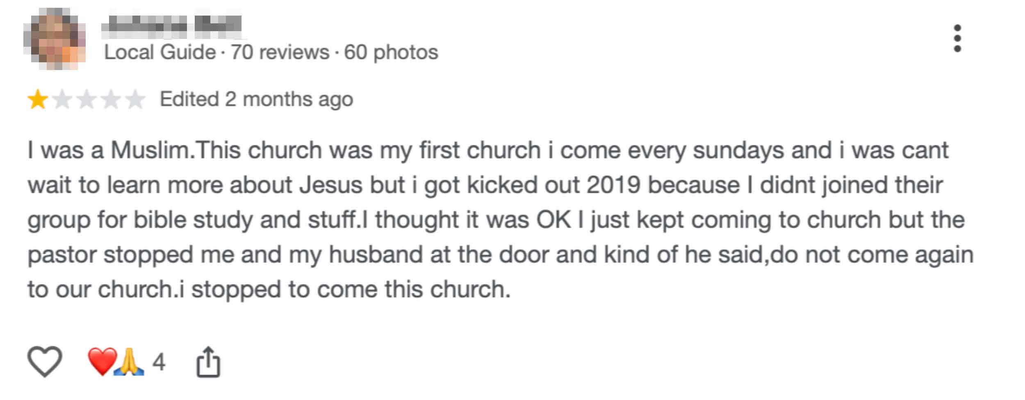Open the reviewer's blurred profile picture

click(x=55, y=38)
